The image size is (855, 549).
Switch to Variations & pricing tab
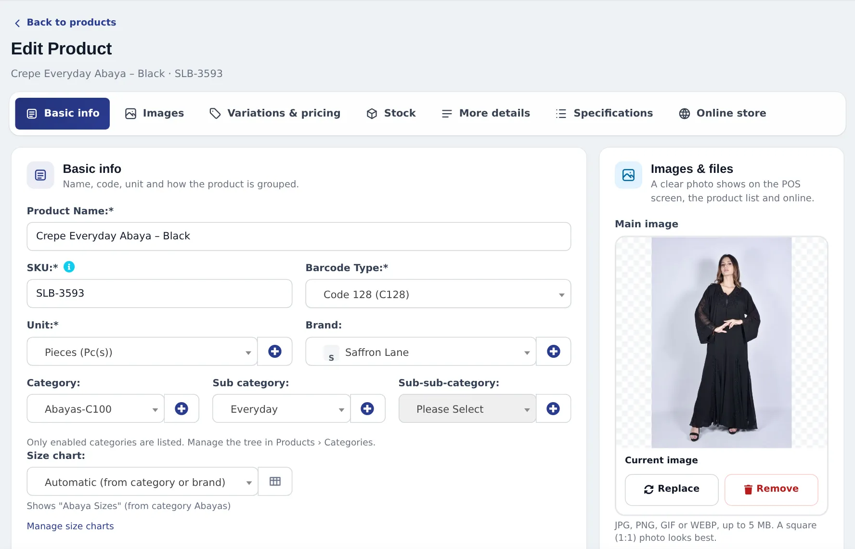(x=275, y=113)
